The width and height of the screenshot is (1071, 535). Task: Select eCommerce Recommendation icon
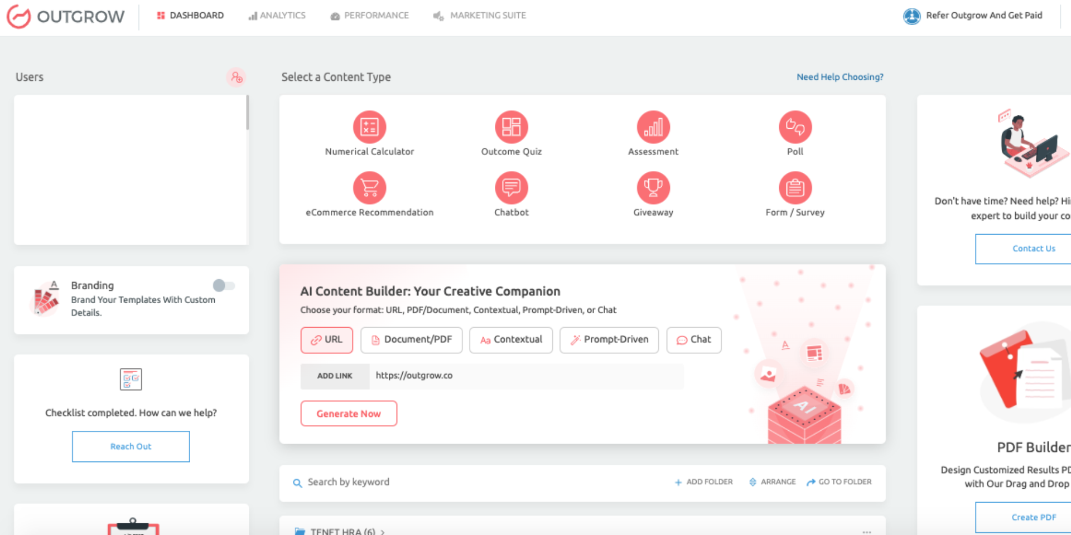(x=369, y=188)
